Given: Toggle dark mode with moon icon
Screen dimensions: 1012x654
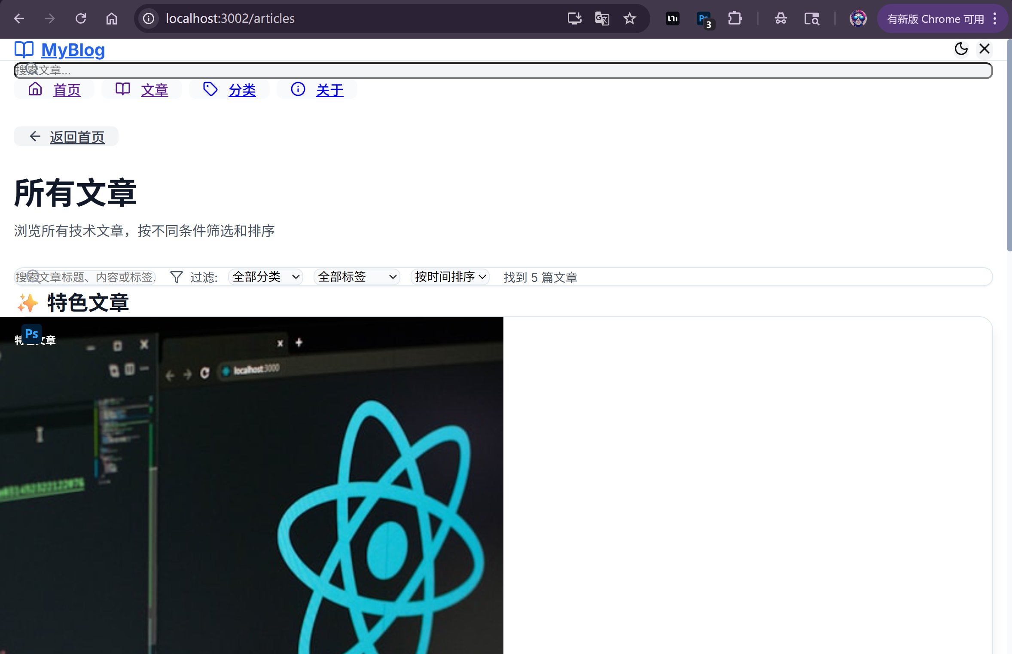Looking at the screenshot, I should pos(961,49).
